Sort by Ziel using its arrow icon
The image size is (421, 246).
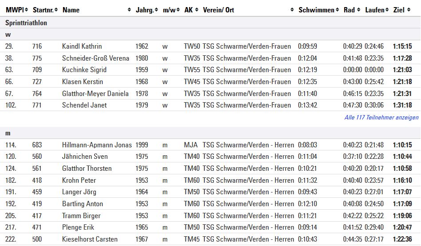(x=408, y=10)
